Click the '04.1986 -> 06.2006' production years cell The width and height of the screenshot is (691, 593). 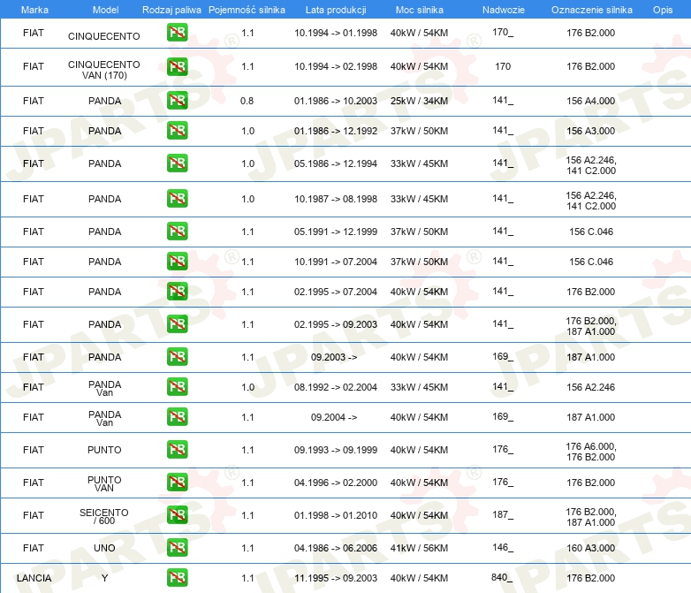pyautogui.click(x=336, y=548)
